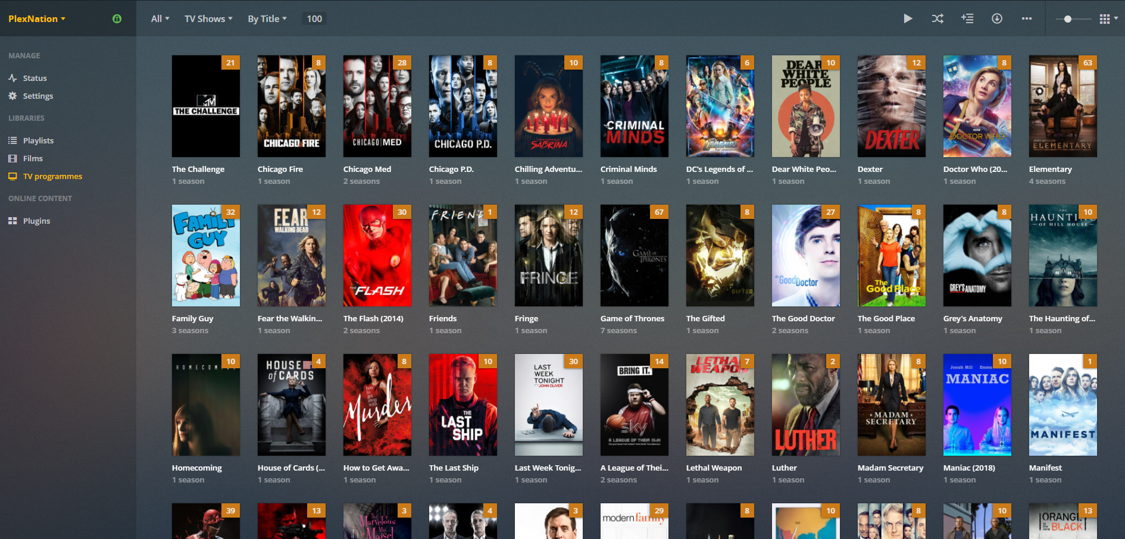The image size is (1125, 539).
Task: Open the Chicago Fire poster
Action: click(x=292, y=106)
